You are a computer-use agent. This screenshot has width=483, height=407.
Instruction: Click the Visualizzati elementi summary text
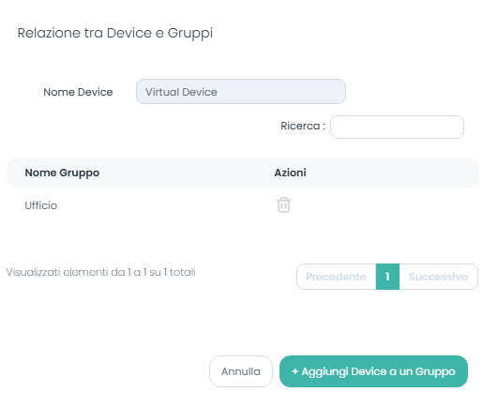100,272
